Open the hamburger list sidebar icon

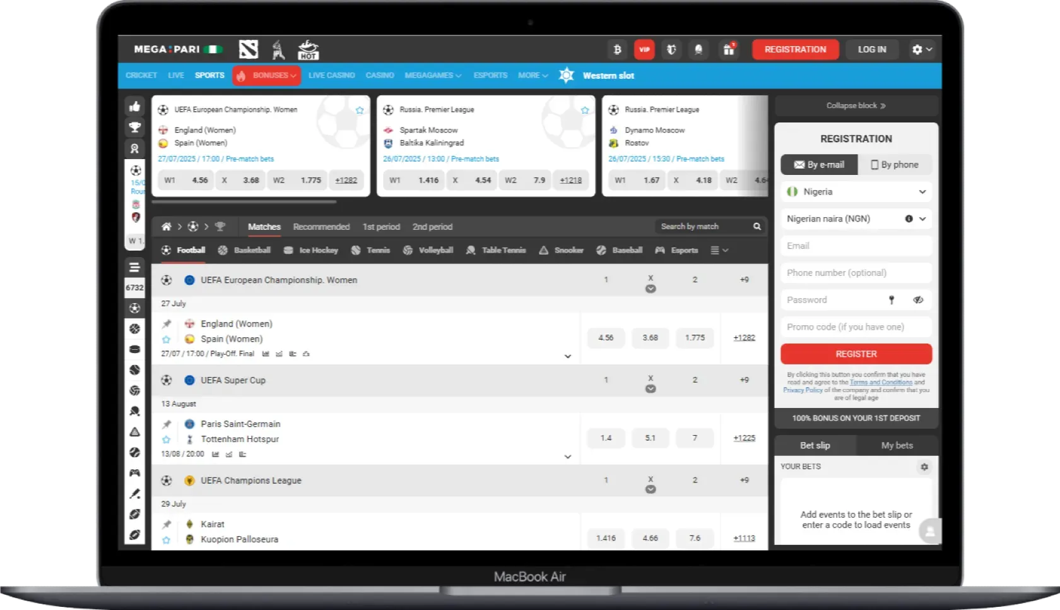click(x=134, y=267)
